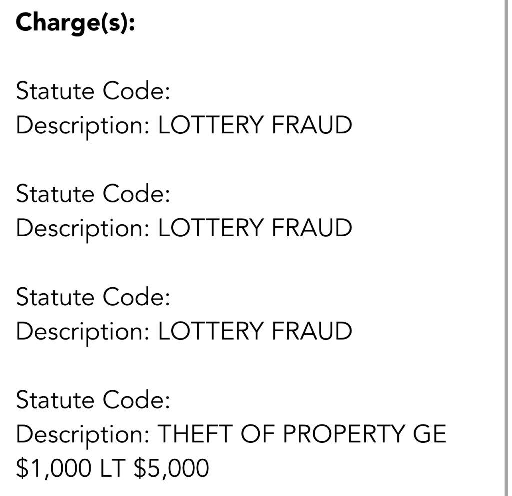Click the third "Description:" label
Image resolution: width=512 pixels, height=496 pixels.
click(x=83, y=331)
